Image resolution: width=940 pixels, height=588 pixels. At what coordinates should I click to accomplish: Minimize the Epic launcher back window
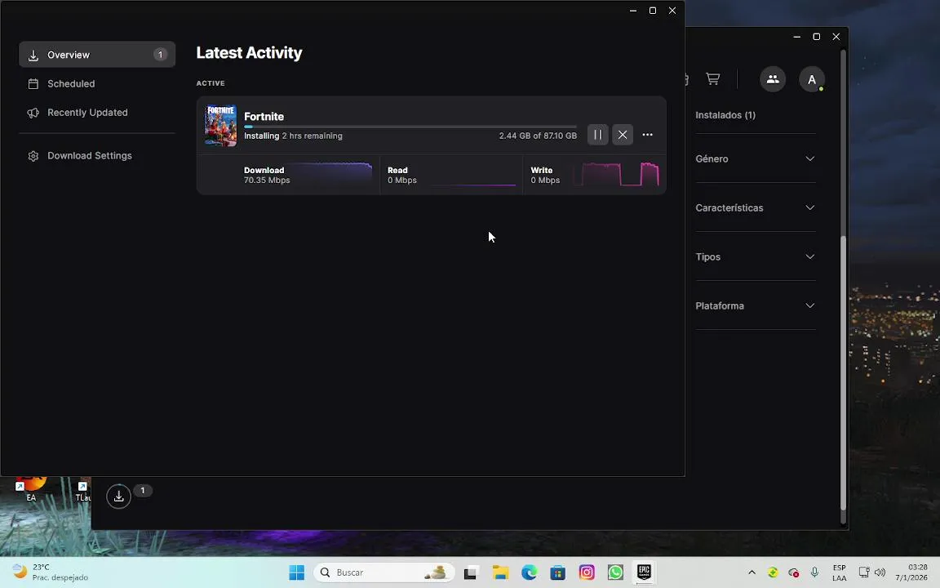point(796,37)
